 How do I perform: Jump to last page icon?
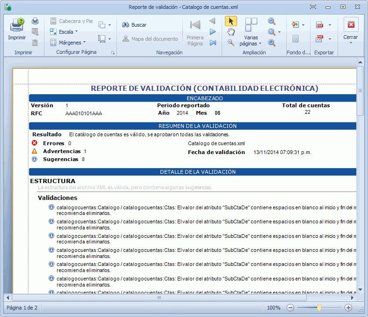213,43
